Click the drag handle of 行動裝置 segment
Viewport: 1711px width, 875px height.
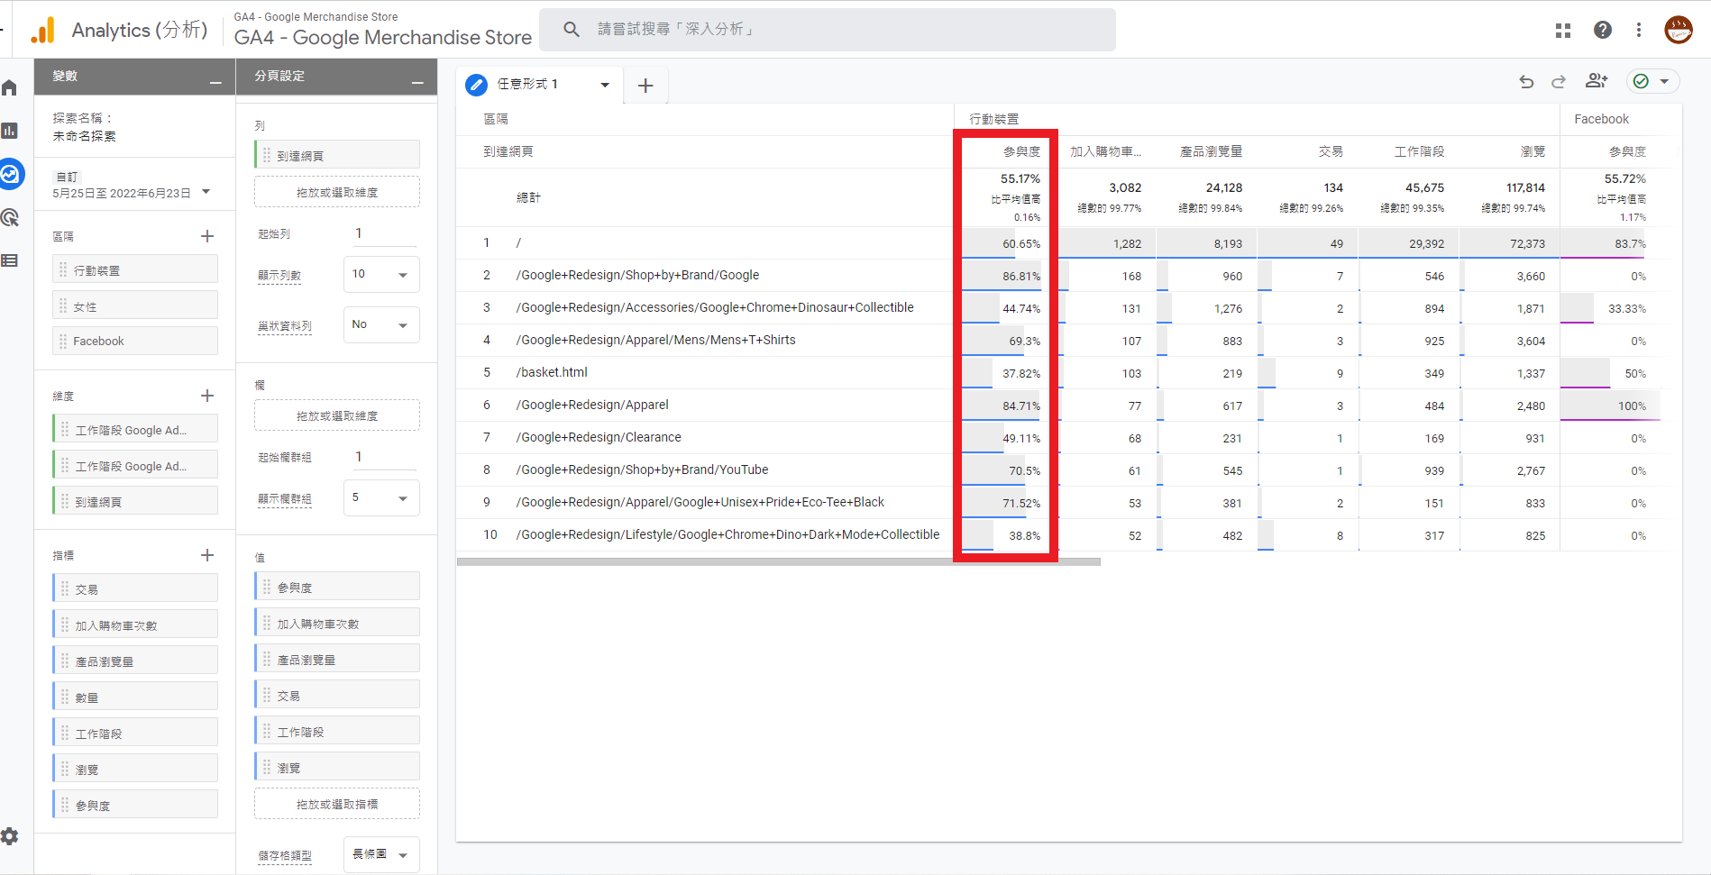(x=63, y=269)
